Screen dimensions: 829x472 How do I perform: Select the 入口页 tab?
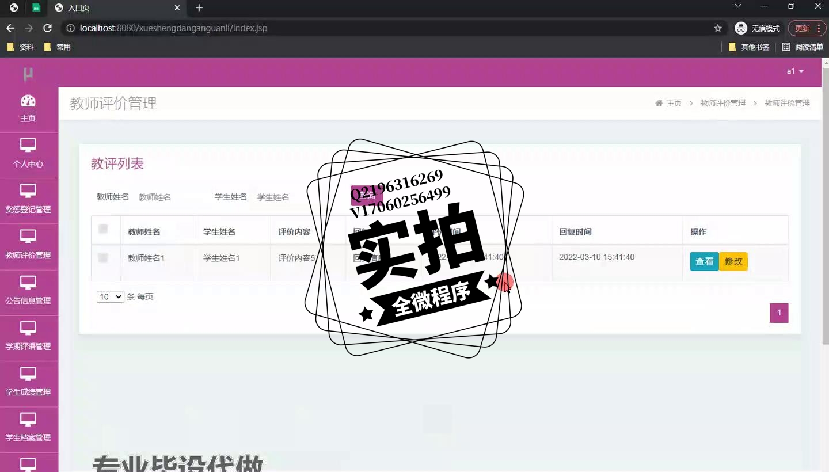click(x=118, y=8)
